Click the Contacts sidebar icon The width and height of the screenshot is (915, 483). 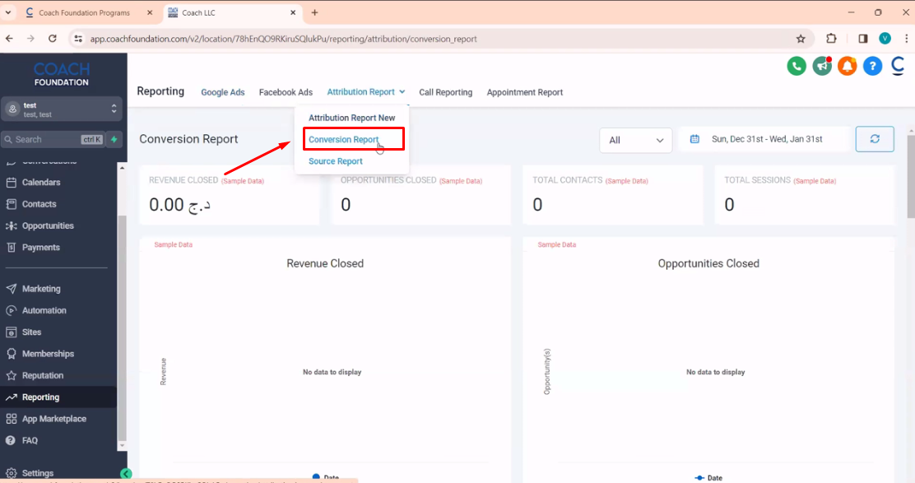point(11,204)
